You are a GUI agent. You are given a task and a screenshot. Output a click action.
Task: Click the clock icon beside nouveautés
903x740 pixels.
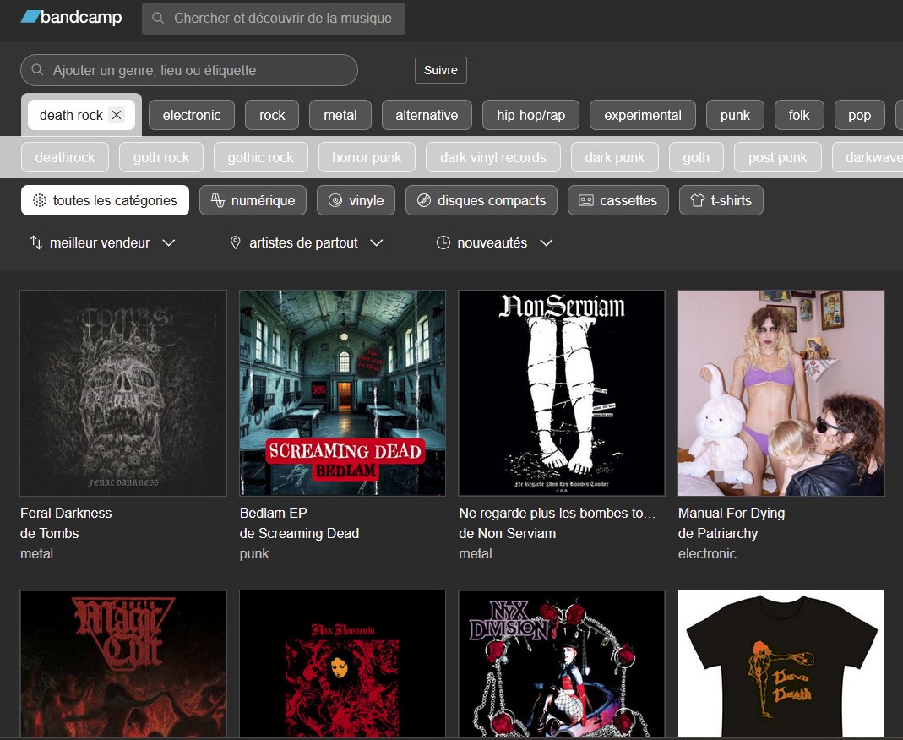443,242
